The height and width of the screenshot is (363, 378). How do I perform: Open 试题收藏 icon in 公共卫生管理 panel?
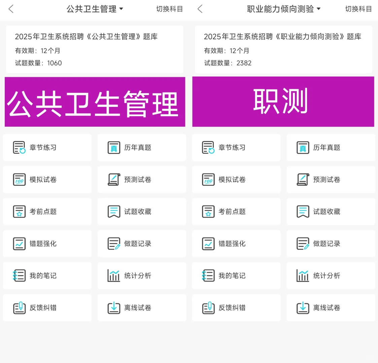(114, 212)
